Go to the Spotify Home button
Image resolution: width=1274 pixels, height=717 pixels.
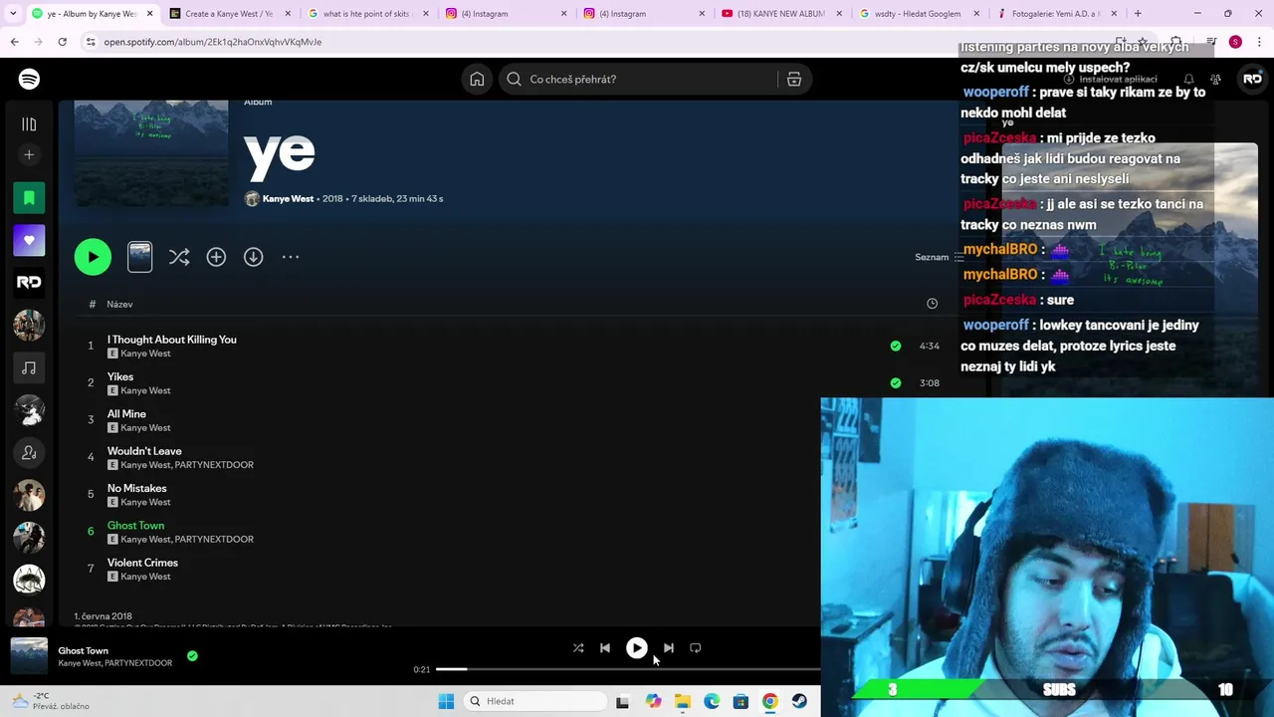pyautogui.click(x=477, y=79)
